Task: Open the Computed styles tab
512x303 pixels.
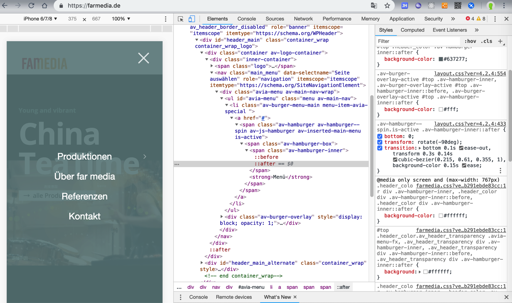Action: pyautogui.click(x=412, y=30)
